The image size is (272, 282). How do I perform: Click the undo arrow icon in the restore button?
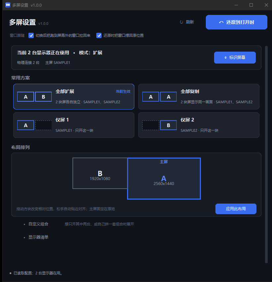221,22
